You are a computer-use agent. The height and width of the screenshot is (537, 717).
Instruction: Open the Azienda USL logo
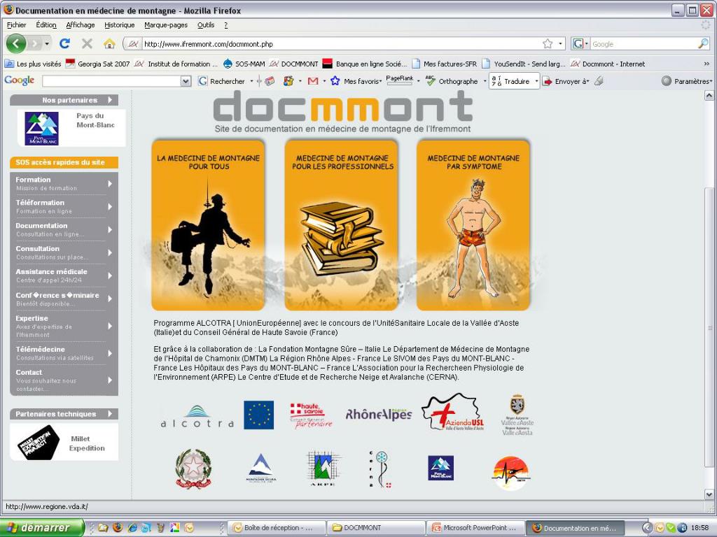point(454,413)
